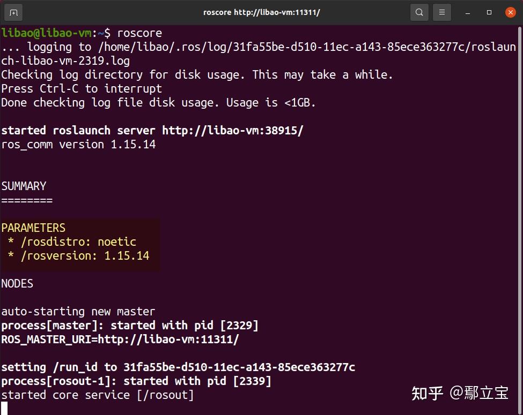Select the green libao@libao-vm prompt
This screenshot has width=523, height=415.
point(47,33)
